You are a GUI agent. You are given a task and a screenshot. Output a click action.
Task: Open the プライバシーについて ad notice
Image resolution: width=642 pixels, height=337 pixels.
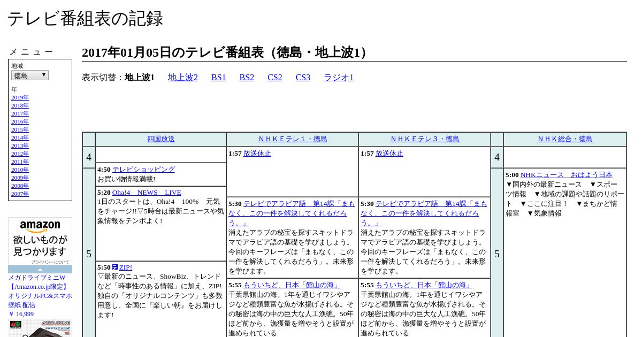[50, 262]
